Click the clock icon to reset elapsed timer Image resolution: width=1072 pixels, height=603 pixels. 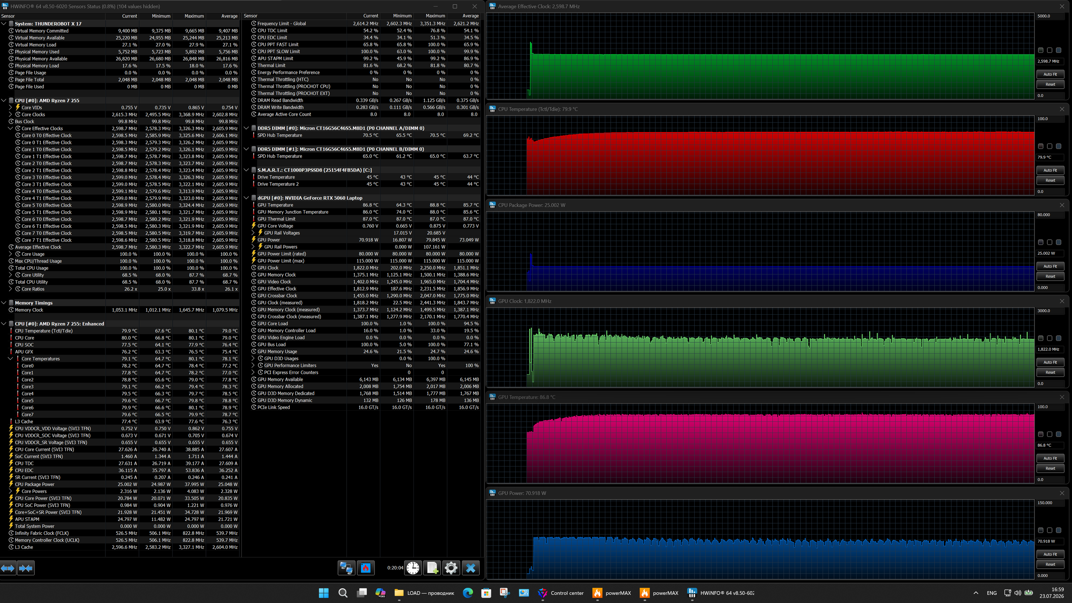click(x=413, y=568)
